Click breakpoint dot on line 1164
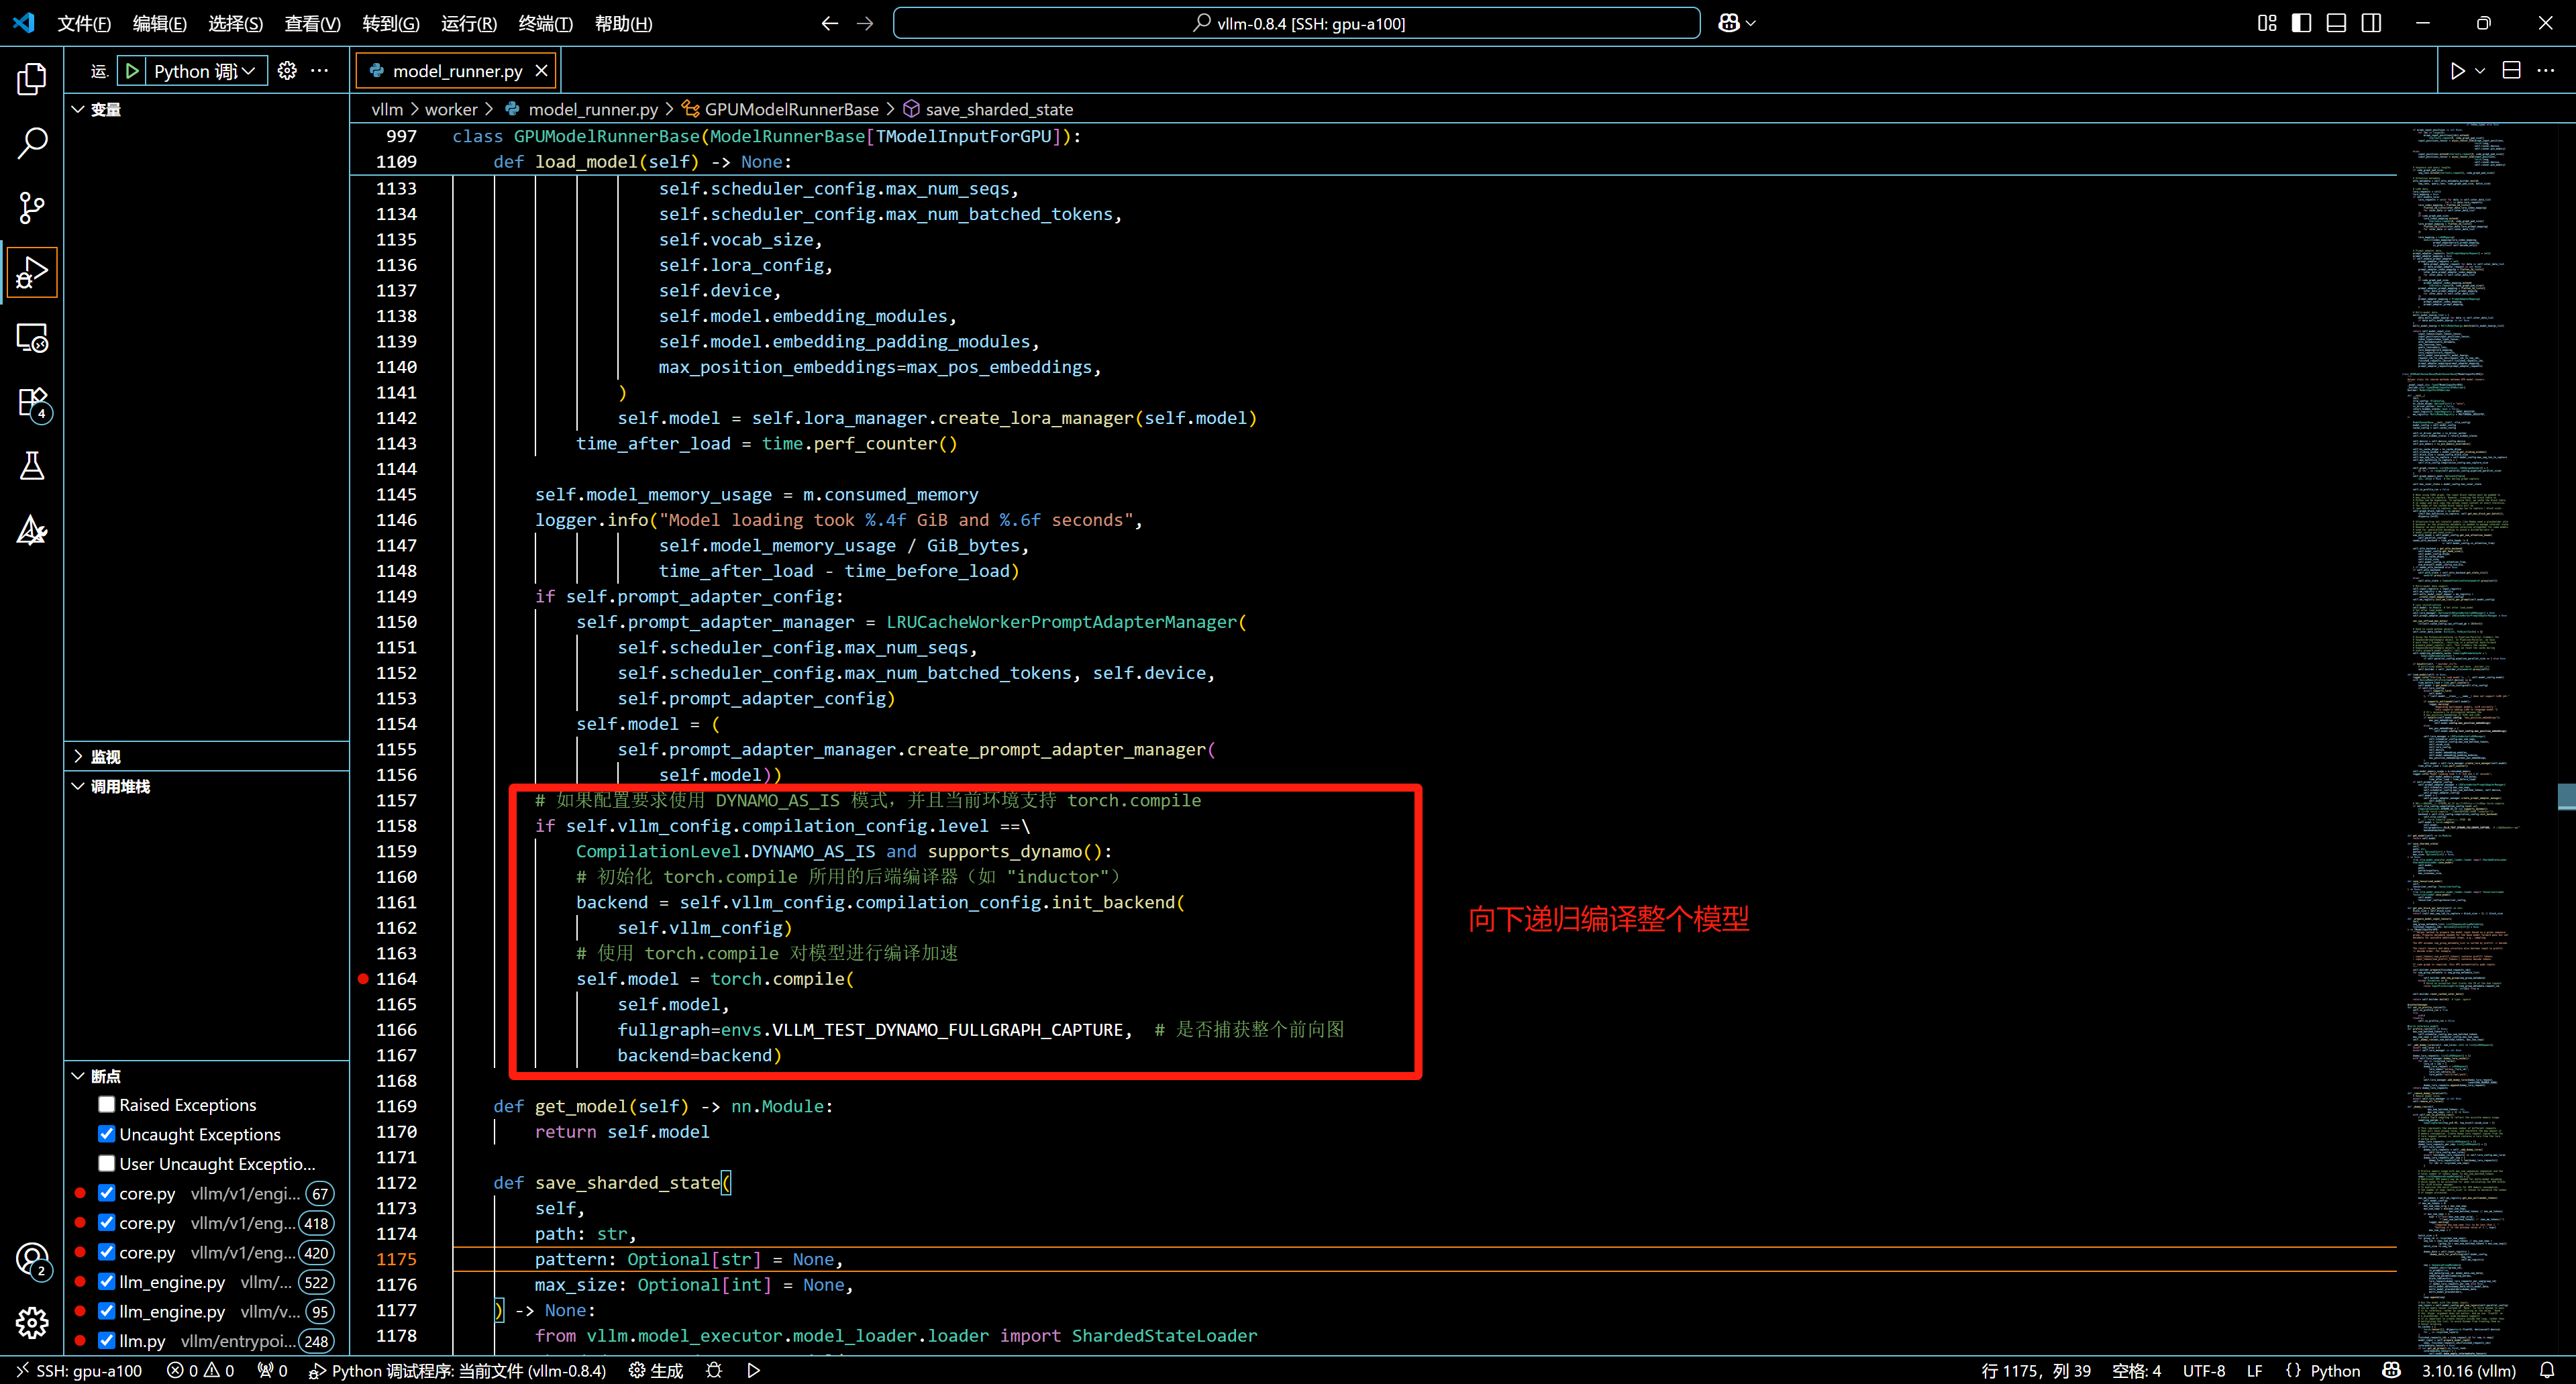Viewport: 2576px width, 1384px height. 363,979
